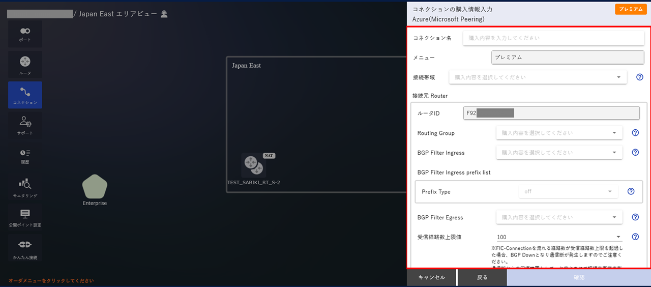Click the 確認 button

point(579,278)
